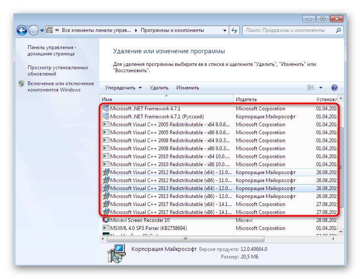Click the shield icon beside Windows components link
The width and height of the screenshot is (360, 279).
coord(21,83)
